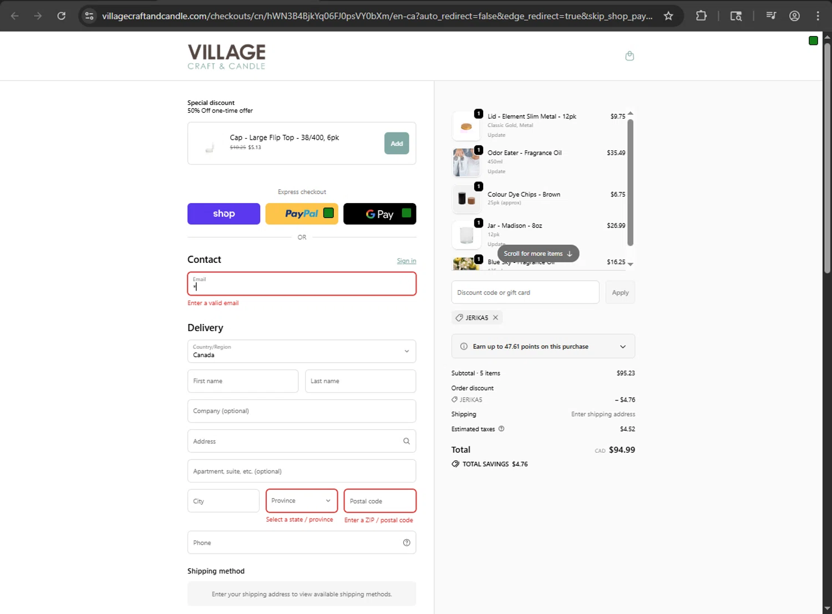This screenshot has height=614, width=832.
Task: Click the TOTAL SAVINGS $4.76 text
Action: 495,464
